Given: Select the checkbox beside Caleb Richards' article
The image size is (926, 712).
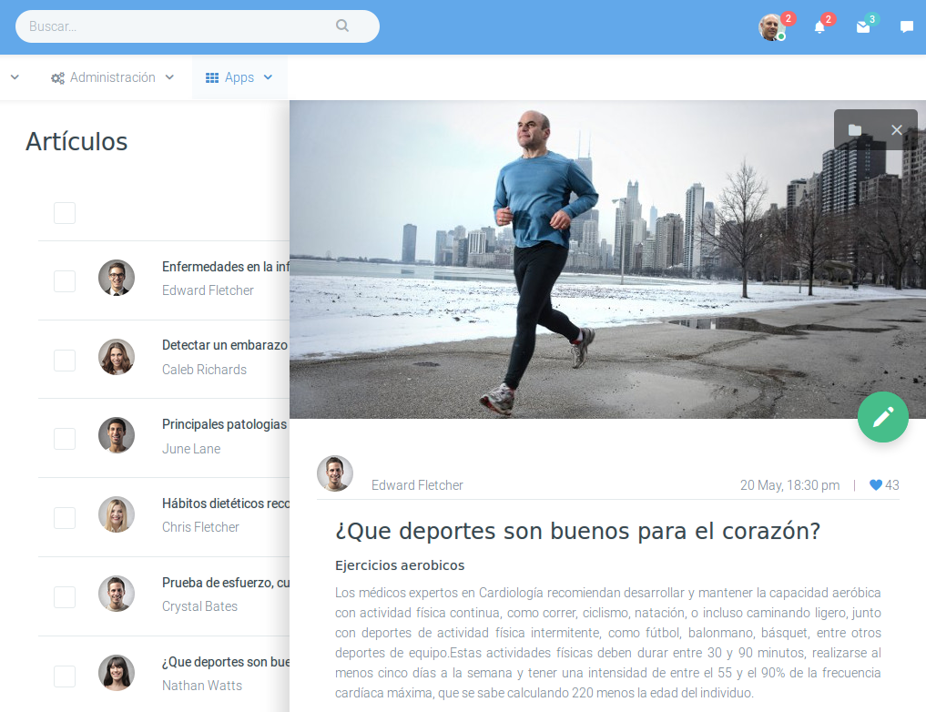Looking at the screenshot, I should coord(65,361).
